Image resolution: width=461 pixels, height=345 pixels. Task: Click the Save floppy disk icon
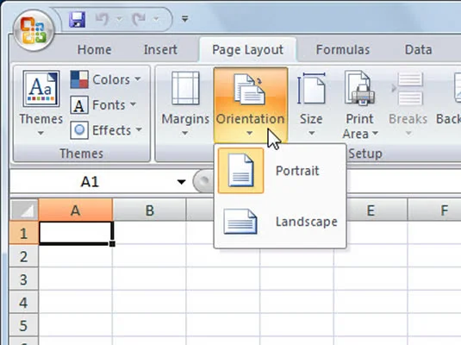(x=77, y=20)
